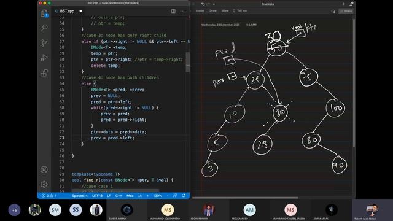Split the VS Code editor right
Screen dimensions: 393x221
pos(173,11)
